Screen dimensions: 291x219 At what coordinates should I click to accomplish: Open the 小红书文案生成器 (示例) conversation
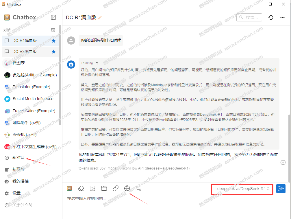[30, 147]
